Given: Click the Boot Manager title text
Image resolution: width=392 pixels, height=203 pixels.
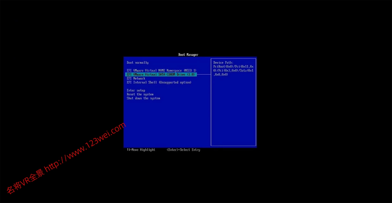Looking at the screenshot, I should coord(188,54).
